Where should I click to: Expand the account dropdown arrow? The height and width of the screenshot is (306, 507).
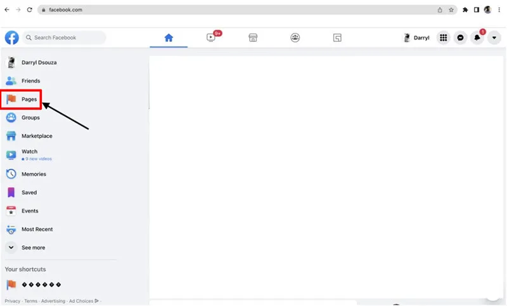point(494,37)
